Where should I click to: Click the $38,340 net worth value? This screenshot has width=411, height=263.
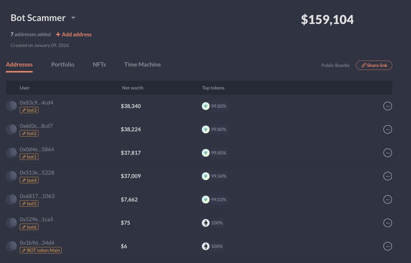tap(131, 106)
